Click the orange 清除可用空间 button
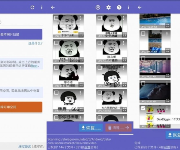 pyautogui.click(x=21, y=107)
